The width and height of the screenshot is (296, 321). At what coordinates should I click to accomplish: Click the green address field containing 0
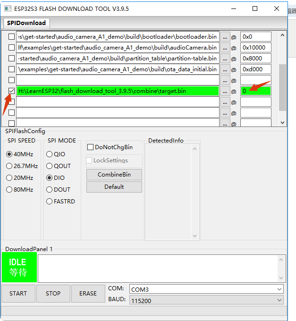[x=256, y=91]
